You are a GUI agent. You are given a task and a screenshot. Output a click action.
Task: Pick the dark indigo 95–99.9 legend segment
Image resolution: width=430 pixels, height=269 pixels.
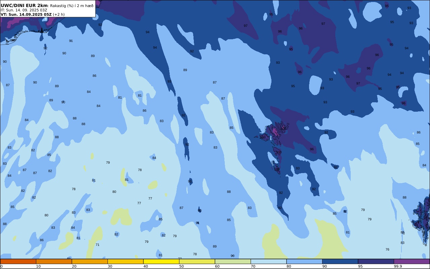pos(376,261)
